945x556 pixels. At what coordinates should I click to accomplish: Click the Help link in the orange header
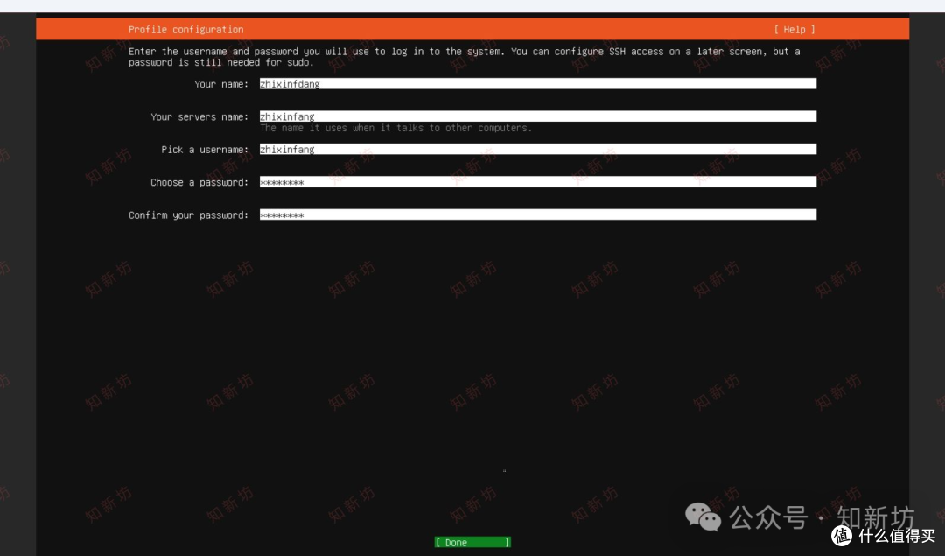coord(794,29)
